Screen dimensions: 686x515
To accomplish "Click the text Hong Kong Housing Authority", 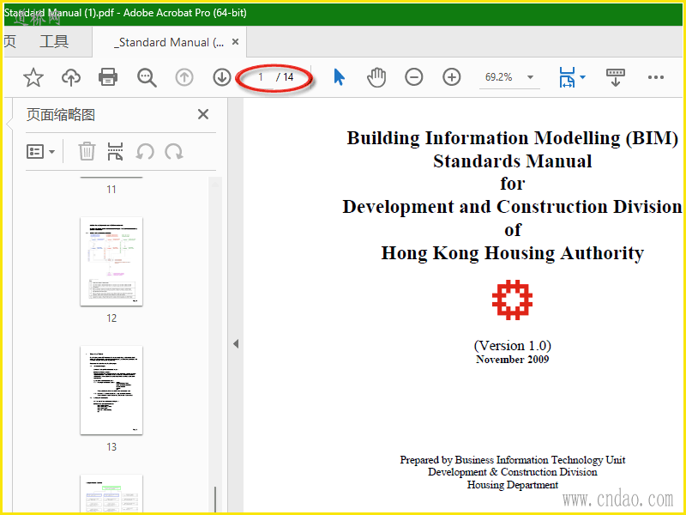I will pyautogui.click(x=512, y=253).
